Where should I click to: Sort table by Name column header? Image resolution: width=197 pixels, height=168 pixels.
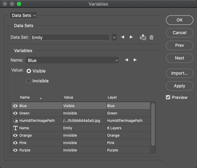[25, 98]
